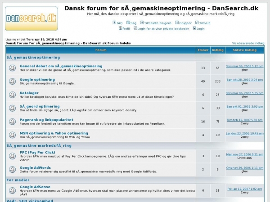Click the Sidste Indlæg column header

[x=244, y=50]
